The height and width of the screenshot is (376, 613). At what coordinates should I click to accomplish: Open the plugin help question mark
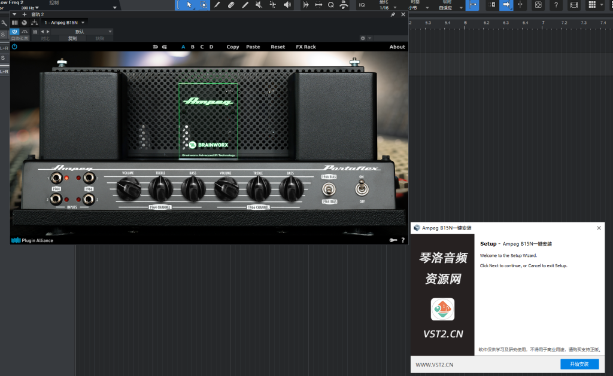(x=403, y=240)
